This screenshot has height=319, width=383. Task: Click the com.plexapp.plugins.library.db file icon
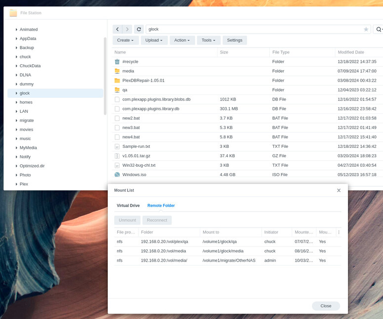[x=117, y=109]
